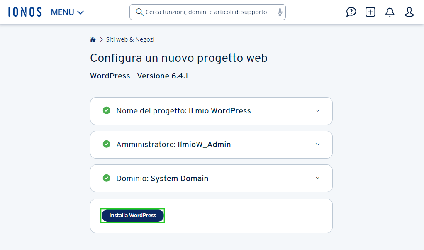Open the help chat icon
Viewport: 424px width, 250px height.
point(351,12)
